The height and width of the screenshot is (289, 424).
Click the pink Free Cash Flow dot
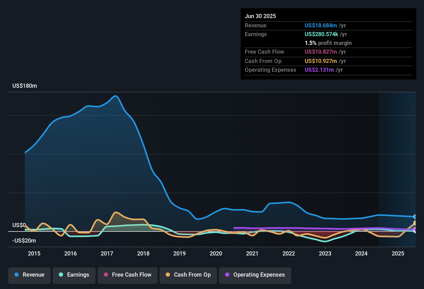(106, 275)
